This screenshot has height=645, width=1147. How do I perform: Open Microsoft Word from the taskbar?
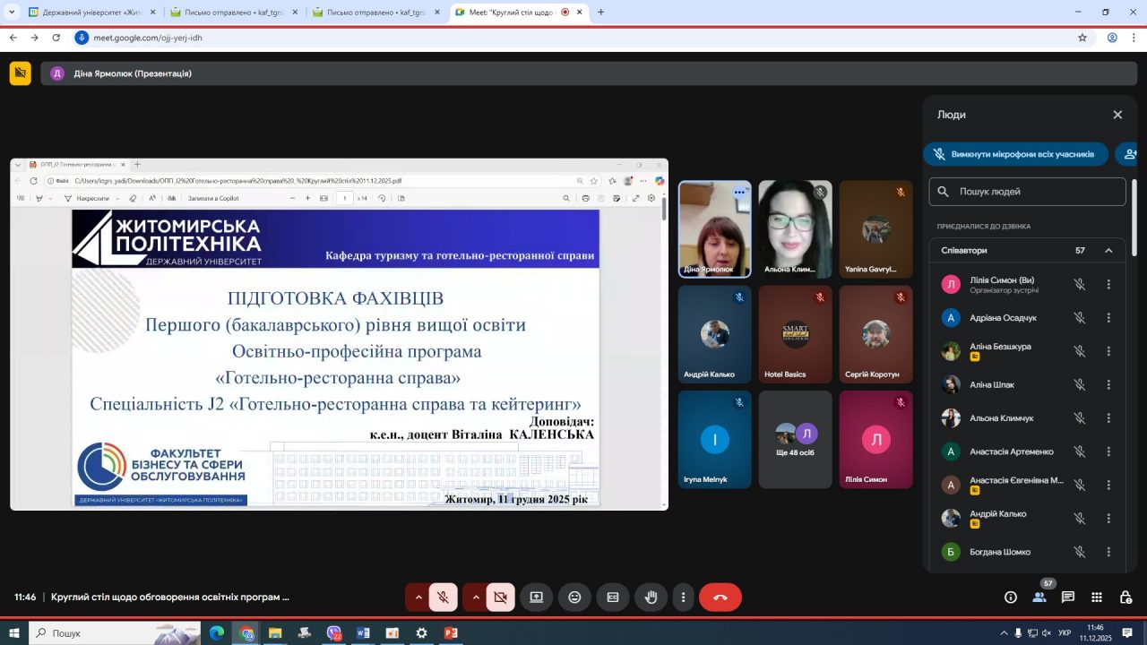[x=363, y=633]
